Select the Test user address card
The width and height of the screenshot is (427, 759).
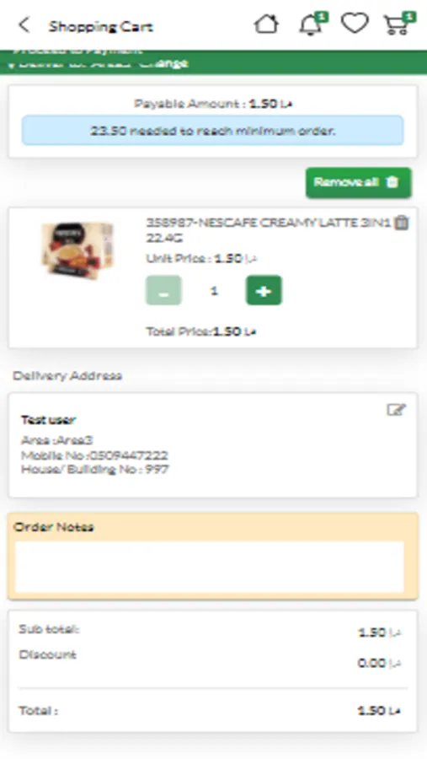213,444
